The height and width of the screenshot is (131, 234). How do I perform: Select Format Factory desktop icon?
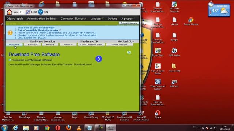[91, 115]
